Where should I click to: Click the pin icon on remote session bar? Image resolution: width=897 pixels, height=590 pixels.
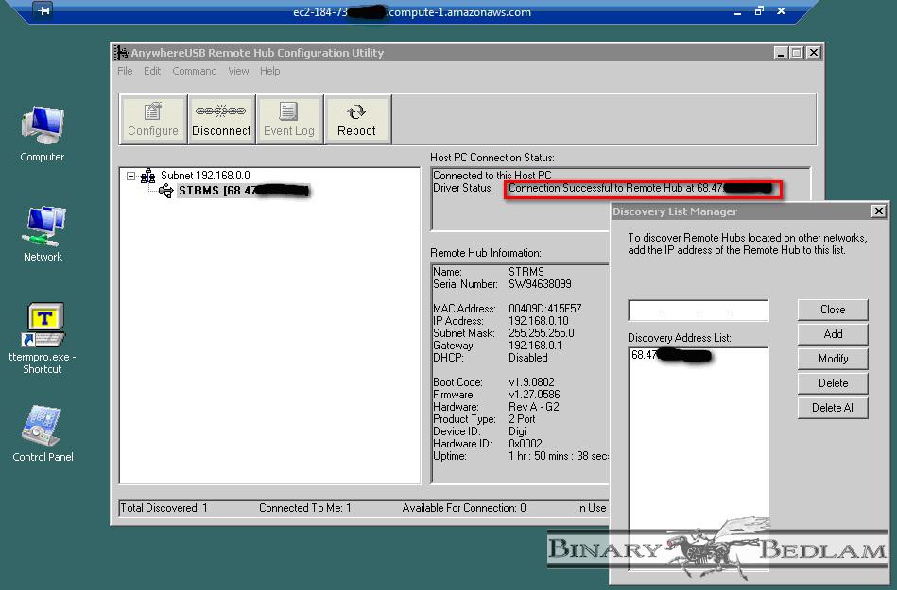click(43, 10)
